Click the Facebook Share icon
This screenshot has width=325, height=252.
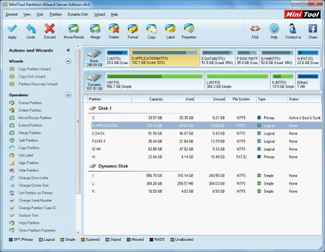[x=313, y=29]
